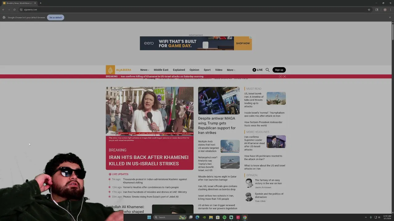The image size is (394, 221).
Task: Open the Chrome profile avatar
Action: [385, 10]
